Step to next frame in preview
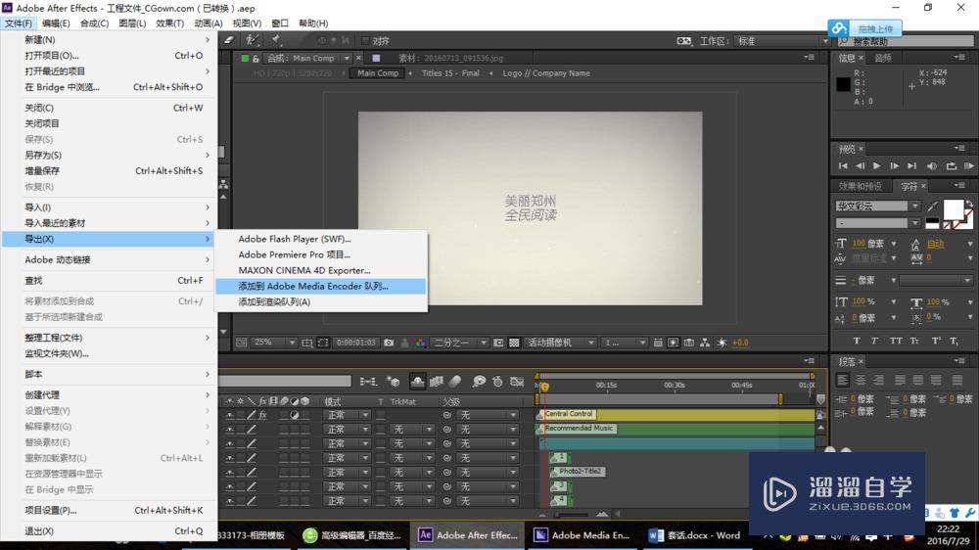979x550 pixels. tap(894, 166)
